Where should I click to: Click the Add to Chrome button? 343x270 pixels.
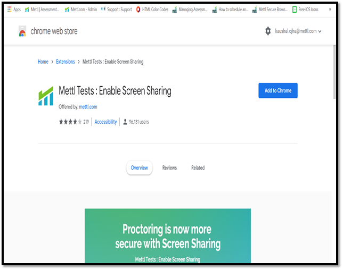[278, 90]
